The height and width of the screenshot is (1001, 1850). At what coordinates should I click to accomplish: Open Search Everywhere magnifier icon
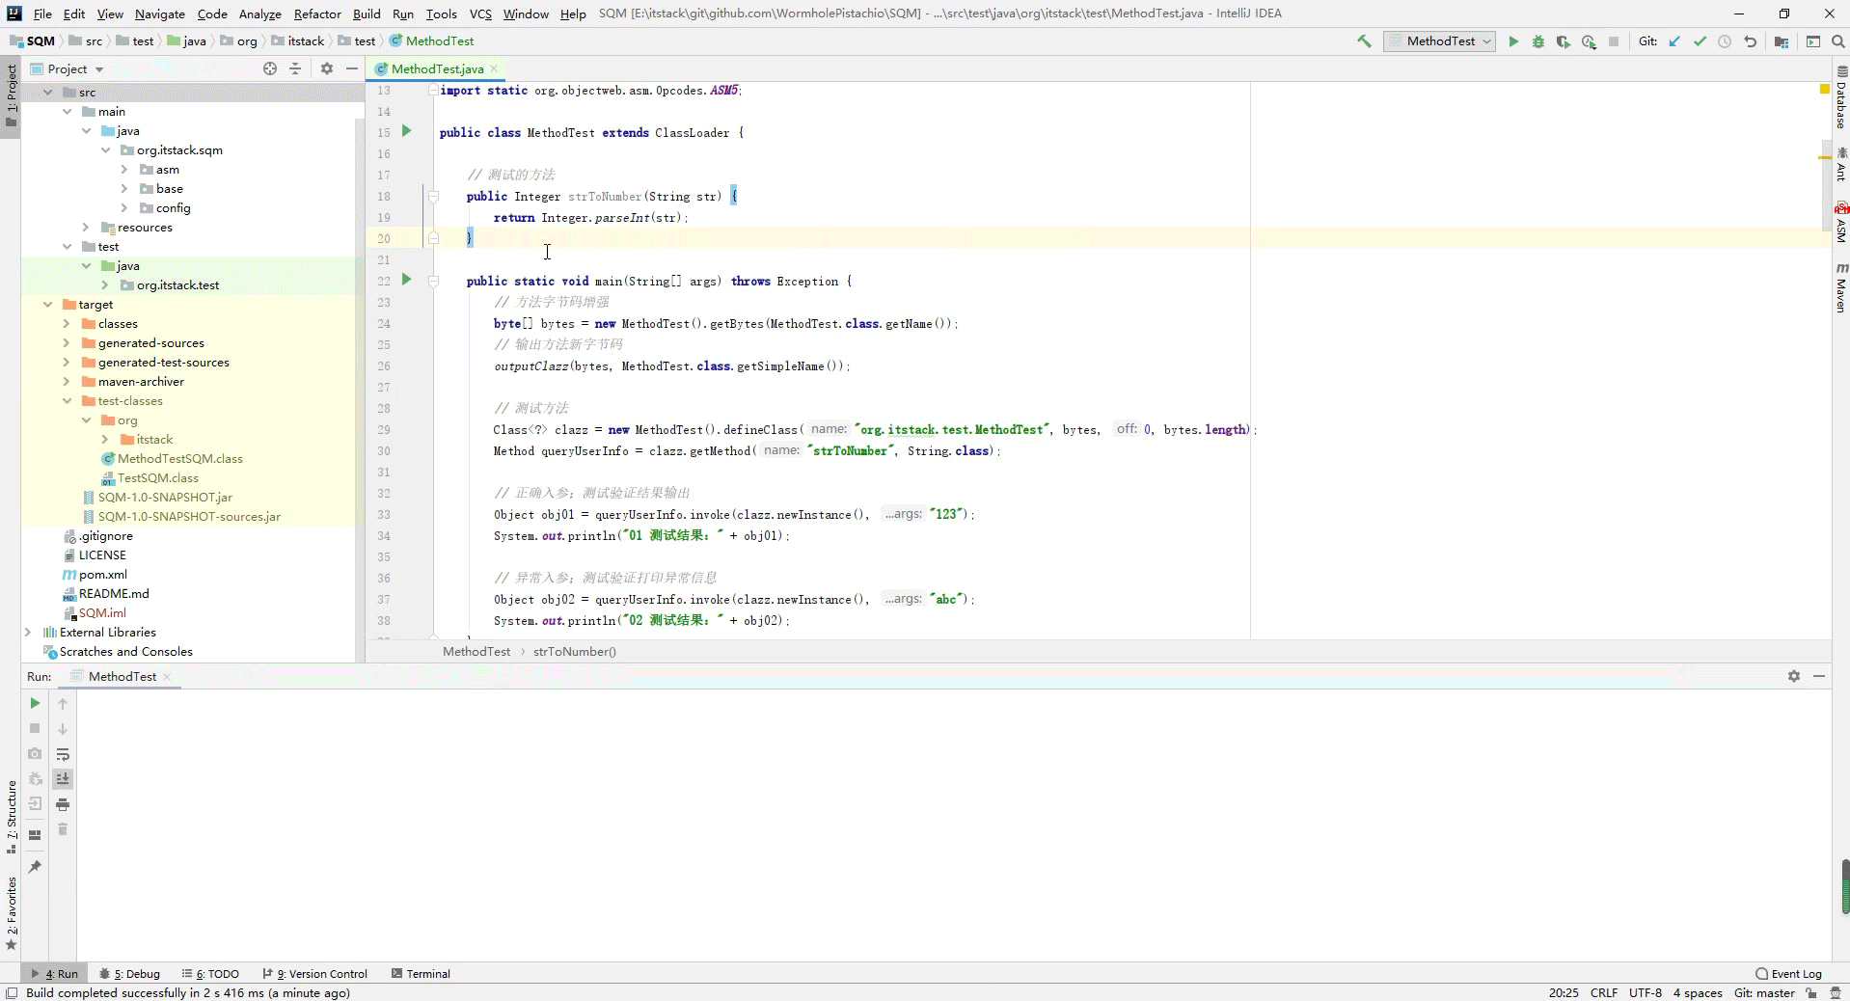pyautogui.click(x=1837, y=41)
